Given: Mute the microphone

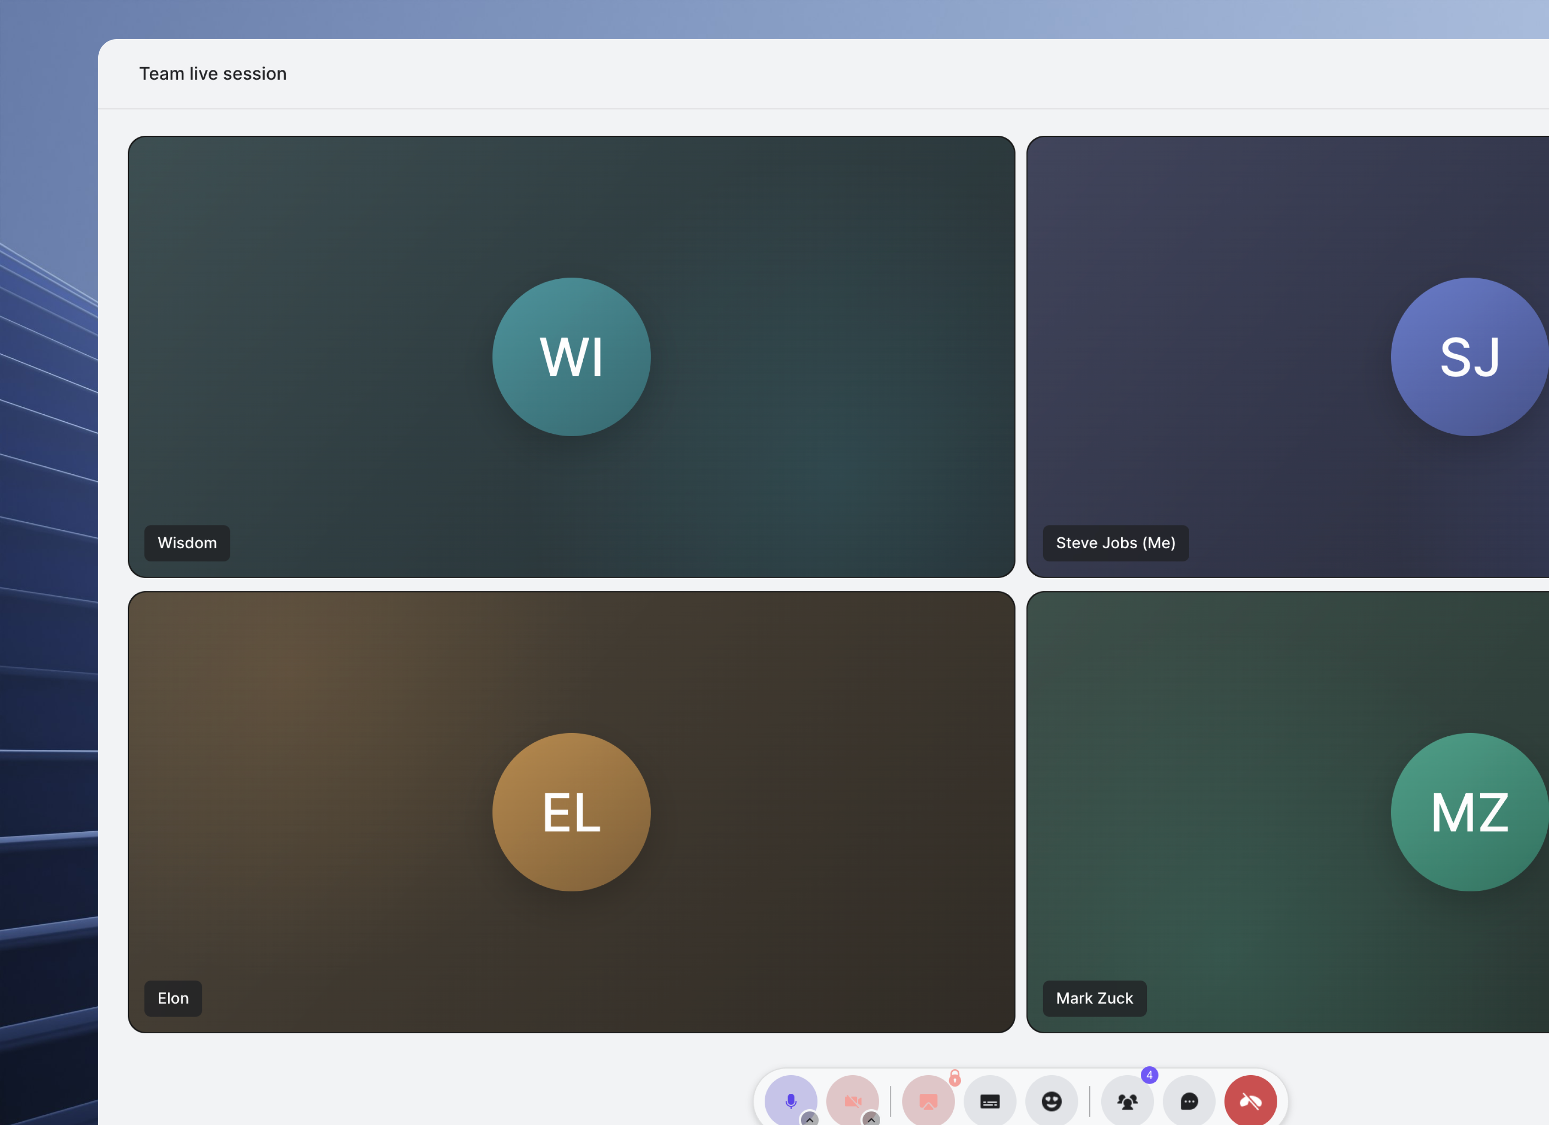Looking at the screenshot, I should (790, 1100).
